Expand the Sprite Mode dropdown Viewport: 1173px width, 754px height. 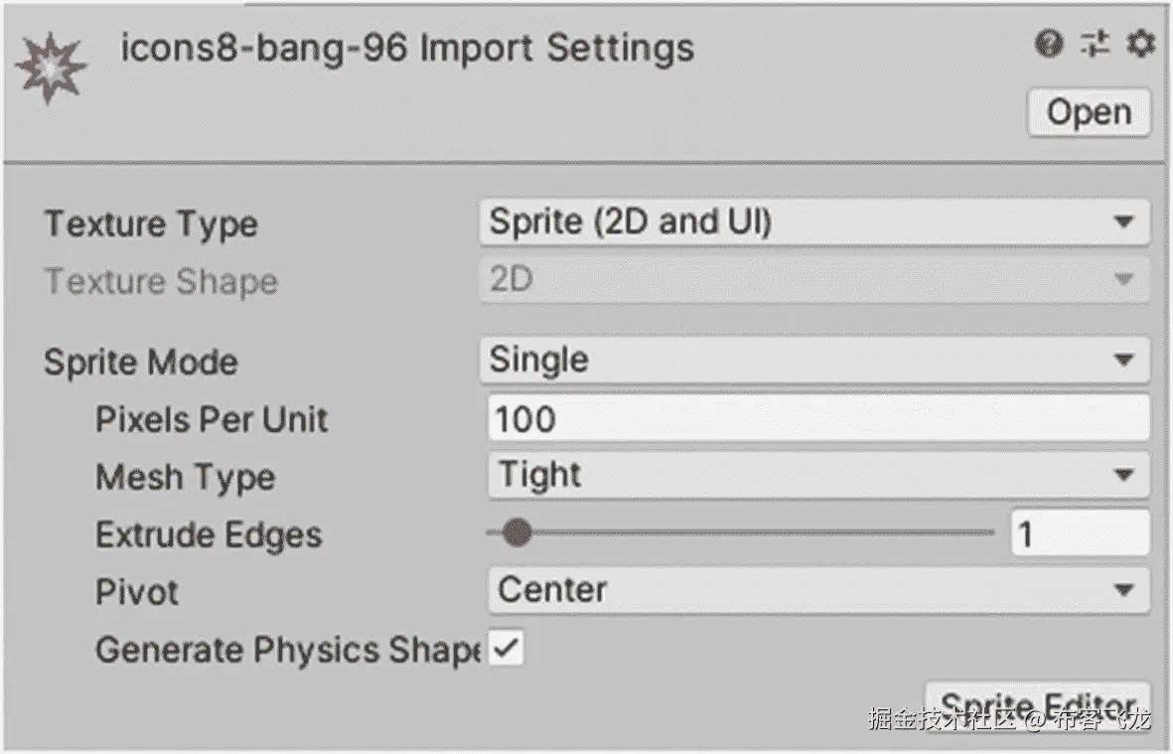pos(813,360)
